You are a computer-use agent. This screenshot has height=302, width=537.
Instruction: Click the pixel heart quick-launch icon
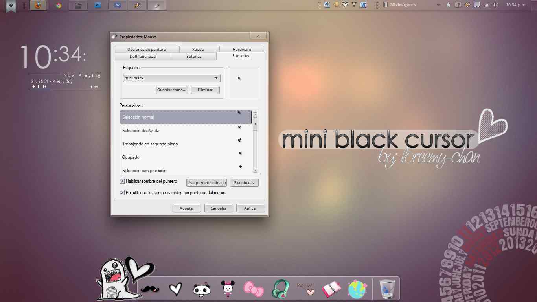[345, 5]
